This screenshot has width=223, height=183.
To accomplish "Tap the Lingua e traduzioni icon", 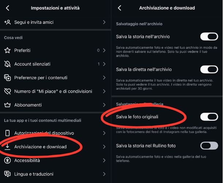I will 7,174.
